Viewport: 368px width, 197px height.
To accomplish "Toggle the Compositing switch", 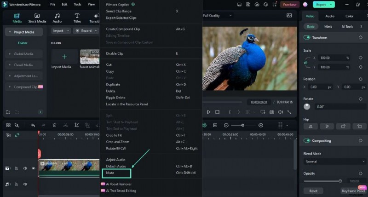I will pyautogui.click(x=307, y=141).
